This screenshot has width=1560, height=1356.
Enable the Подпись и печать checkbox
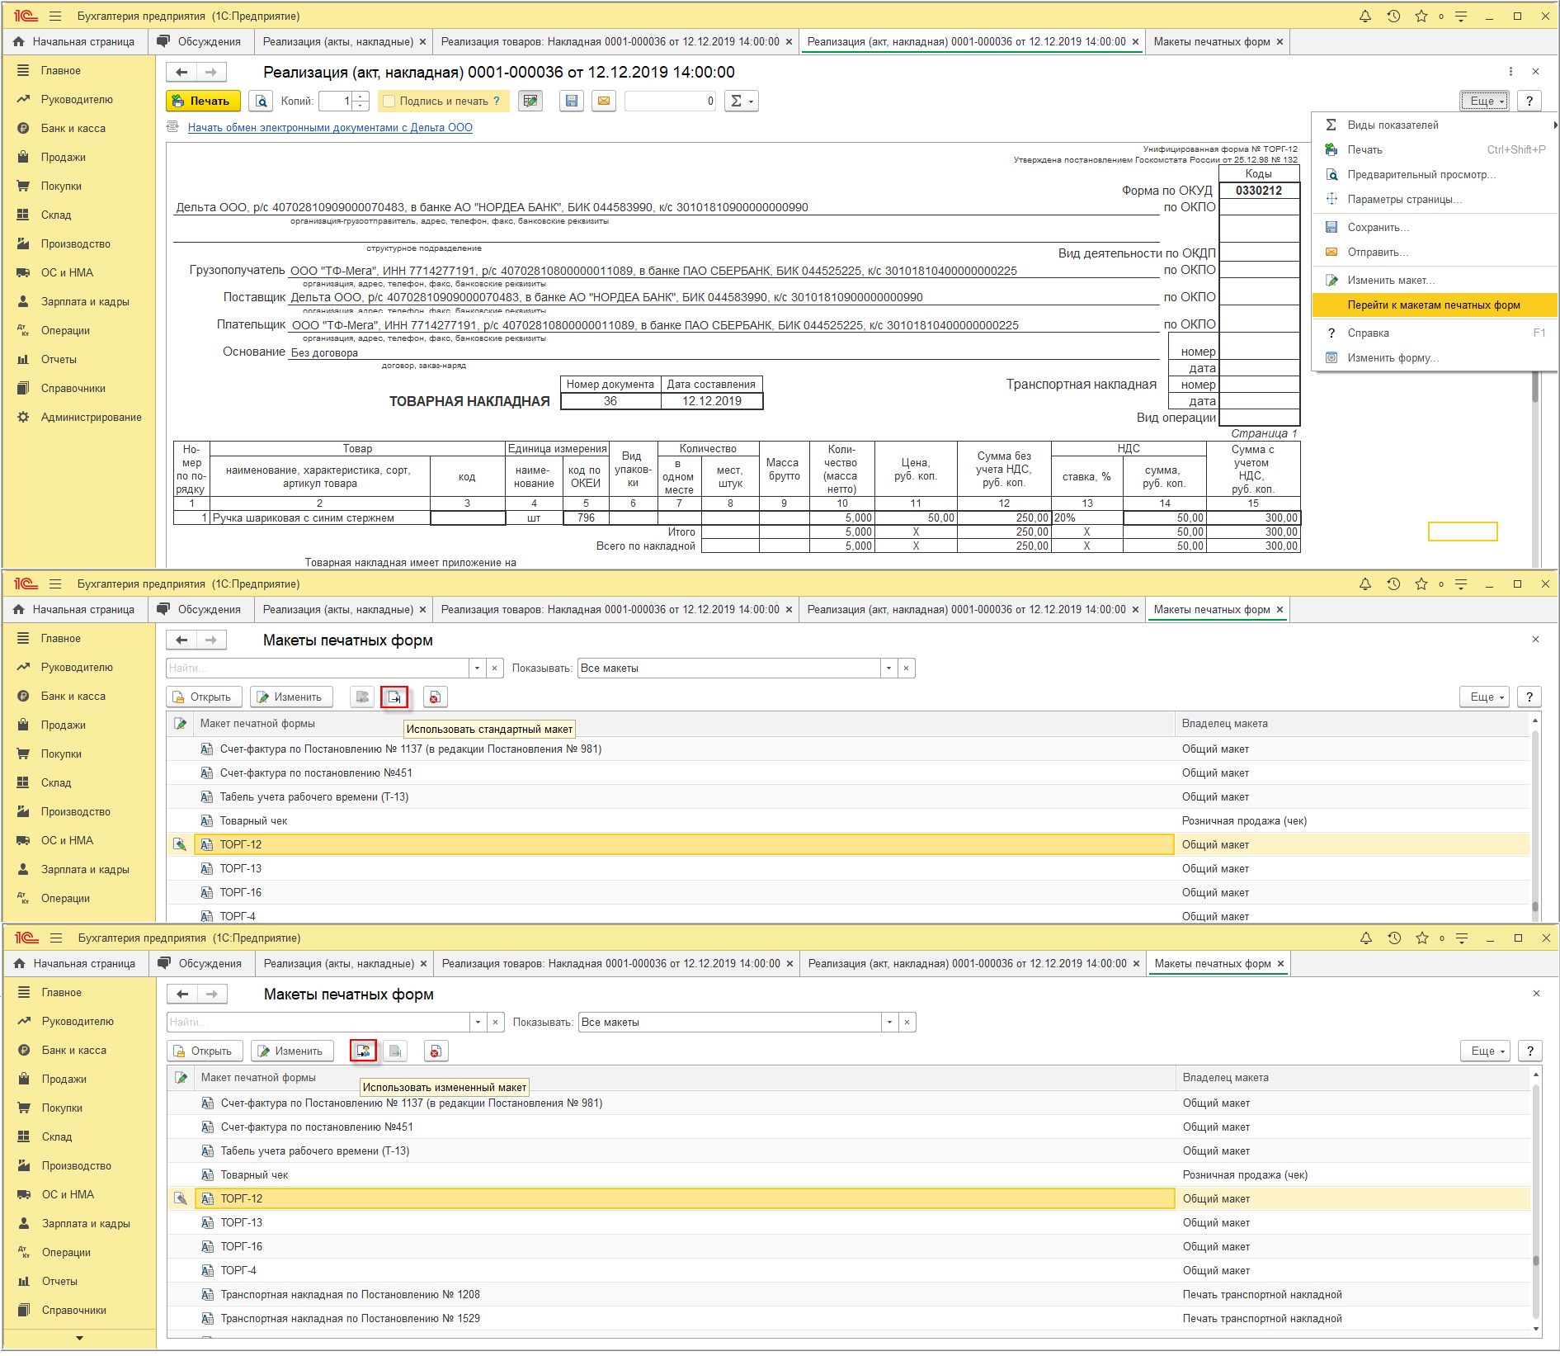(389, 102)
